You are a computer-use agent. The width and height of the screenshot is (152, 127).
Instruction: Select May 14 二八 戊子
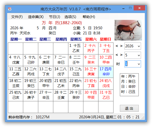(61, 72)
